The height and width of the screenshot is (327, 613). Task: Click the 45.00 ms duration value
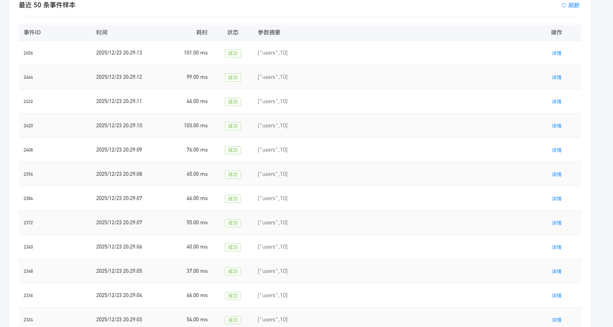(197, 174)
